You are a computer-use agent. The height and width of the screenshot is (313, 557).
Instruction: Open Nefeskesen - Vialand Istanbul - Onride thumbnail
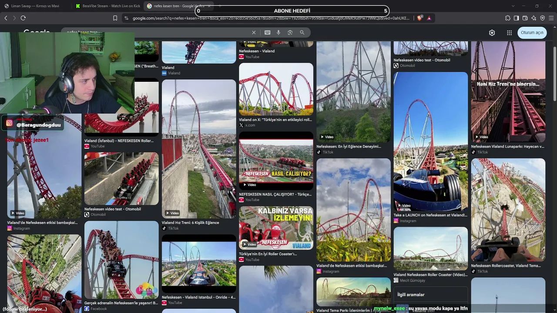click(x=199, y=264)
